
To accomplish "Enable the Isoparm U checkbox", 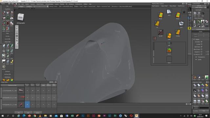I will click(201, 52).
